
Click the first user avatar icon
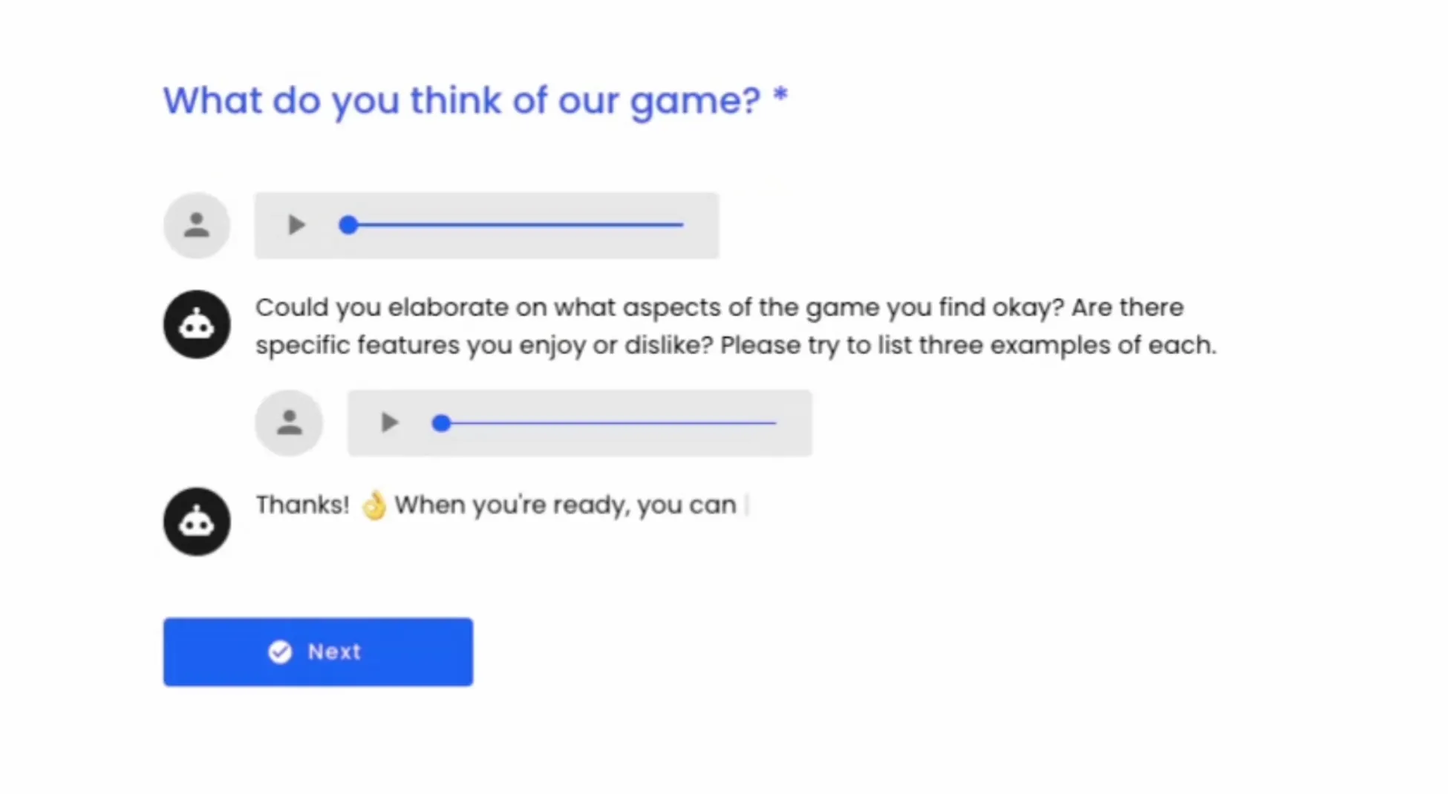tap(197, 226)
